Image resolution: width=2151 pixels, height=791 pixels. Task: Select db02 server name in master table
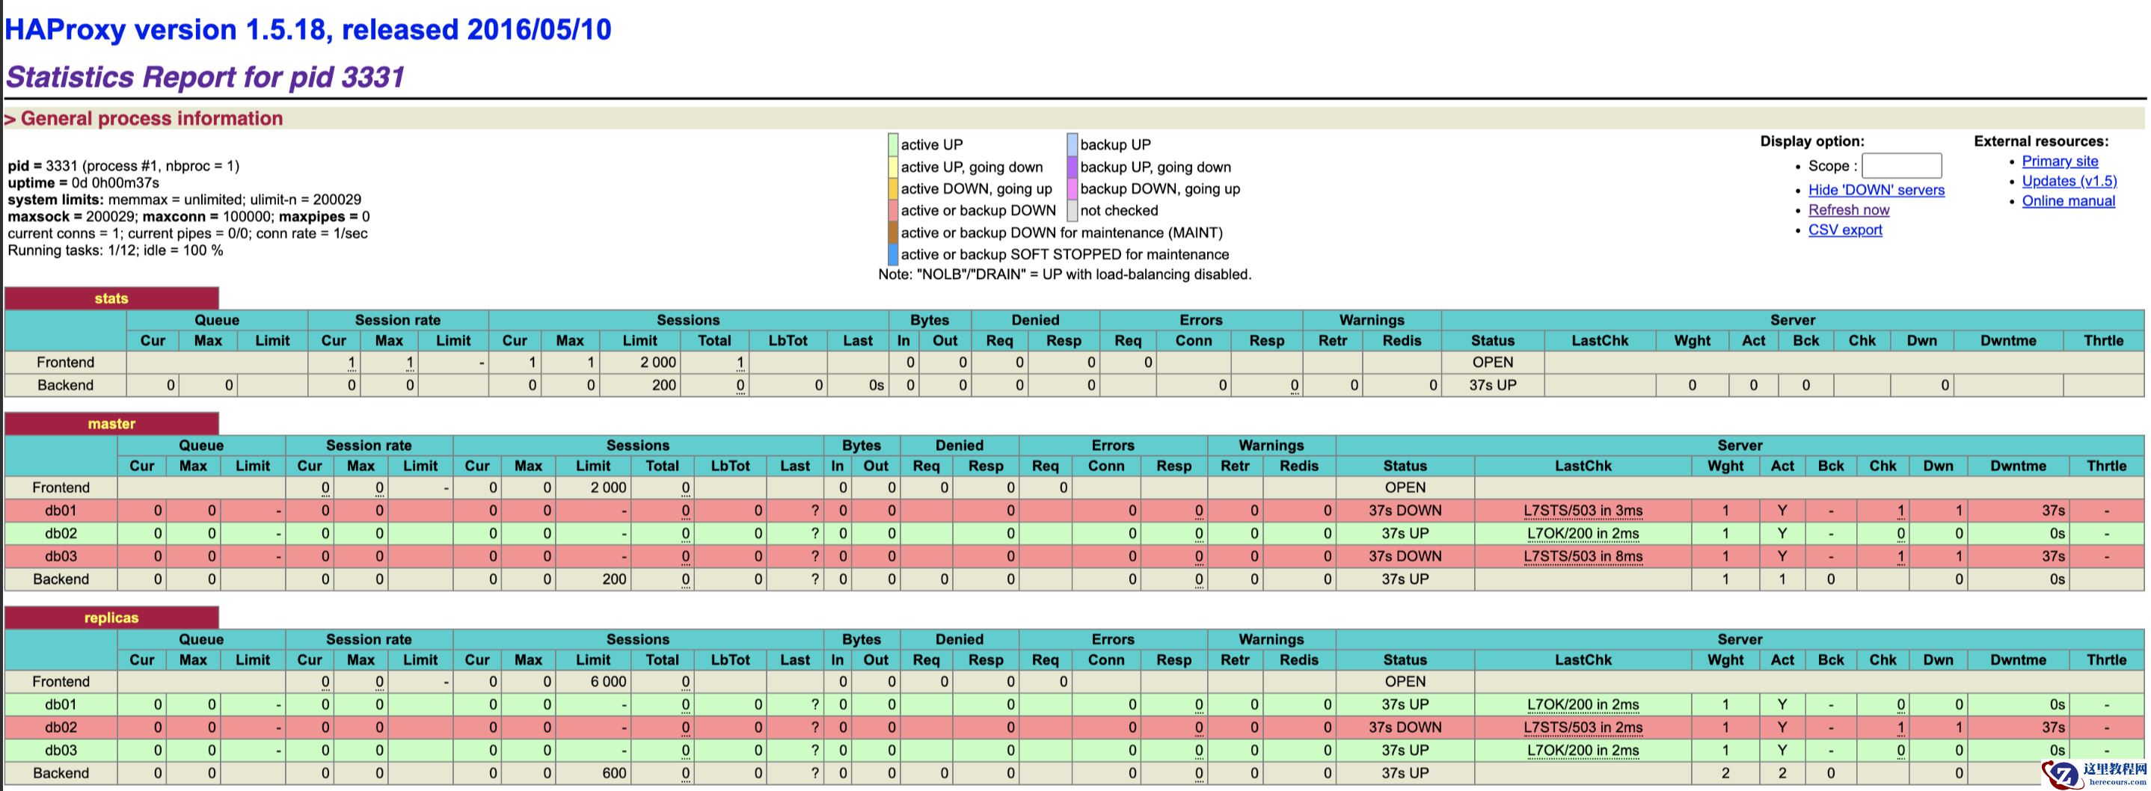[x=61, y=533]
